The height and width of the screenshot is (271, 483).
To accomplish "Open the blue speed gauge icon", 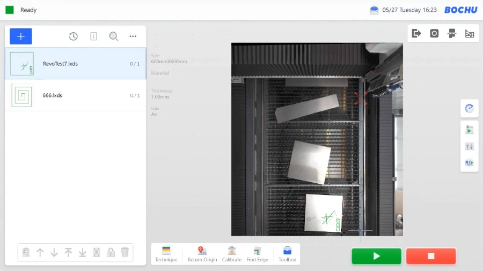I will 469,108.
